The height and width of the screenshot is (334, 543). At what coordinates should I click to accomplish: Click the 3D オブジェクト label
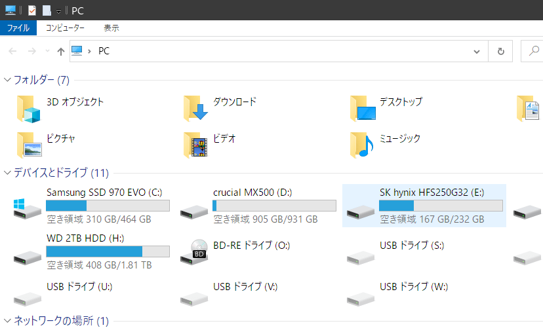click(x=75, y=102)
